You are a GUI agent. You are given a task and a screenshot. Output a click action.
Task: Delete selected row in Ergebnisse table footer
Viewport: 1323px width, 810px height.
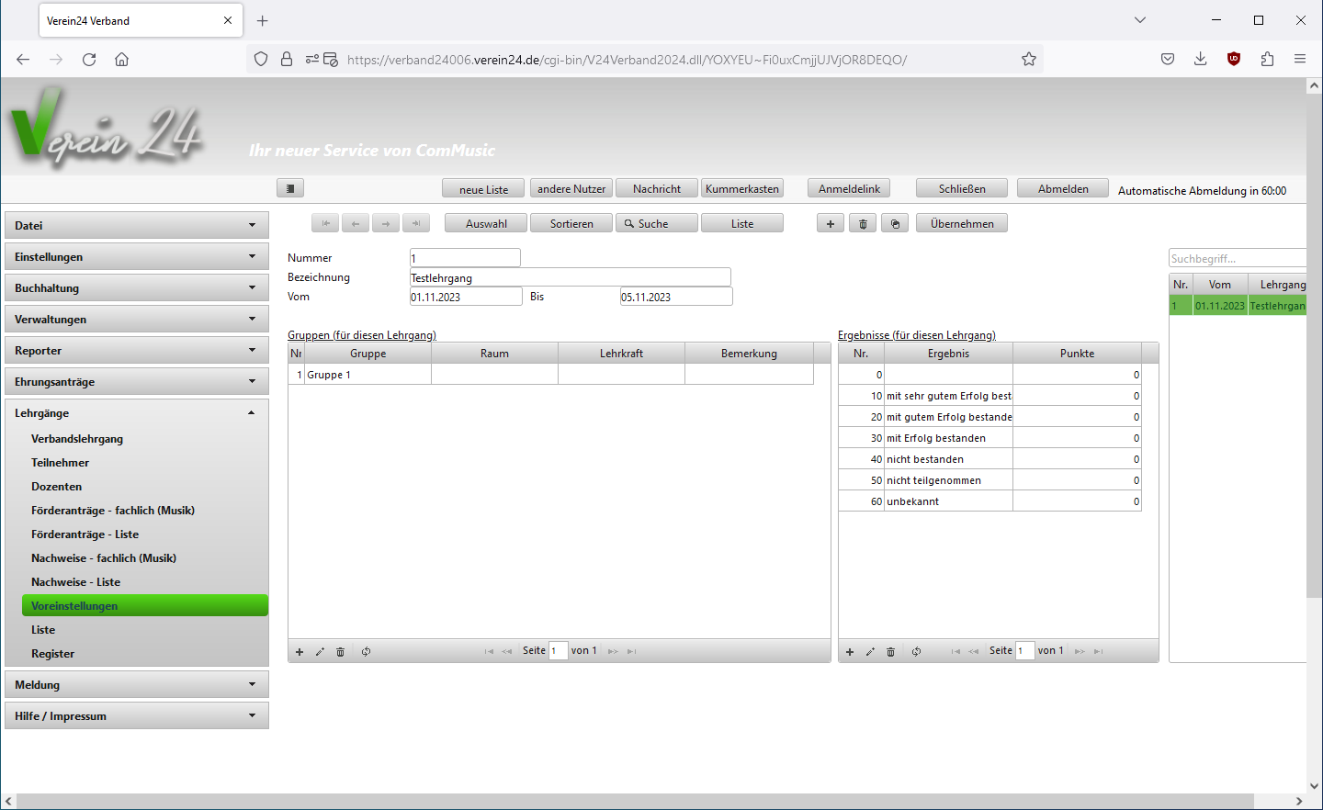890,651
